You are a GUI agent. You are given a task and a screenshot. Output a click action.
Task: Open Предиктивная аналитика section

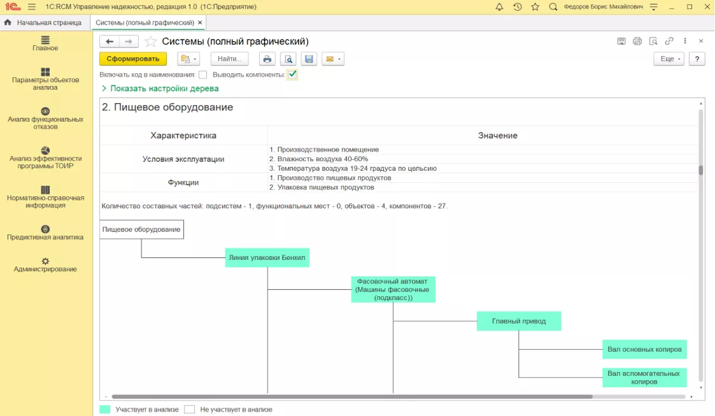pyautogui.click(x=45, y=233)
